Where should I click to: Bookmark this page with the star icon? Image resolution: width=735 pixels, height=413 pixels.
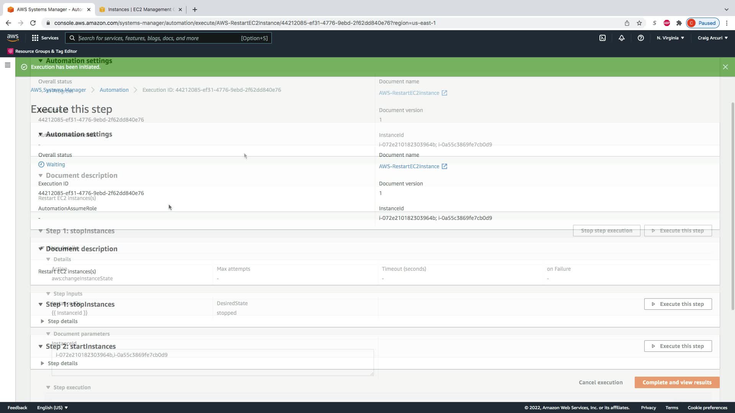pos(639,23)
